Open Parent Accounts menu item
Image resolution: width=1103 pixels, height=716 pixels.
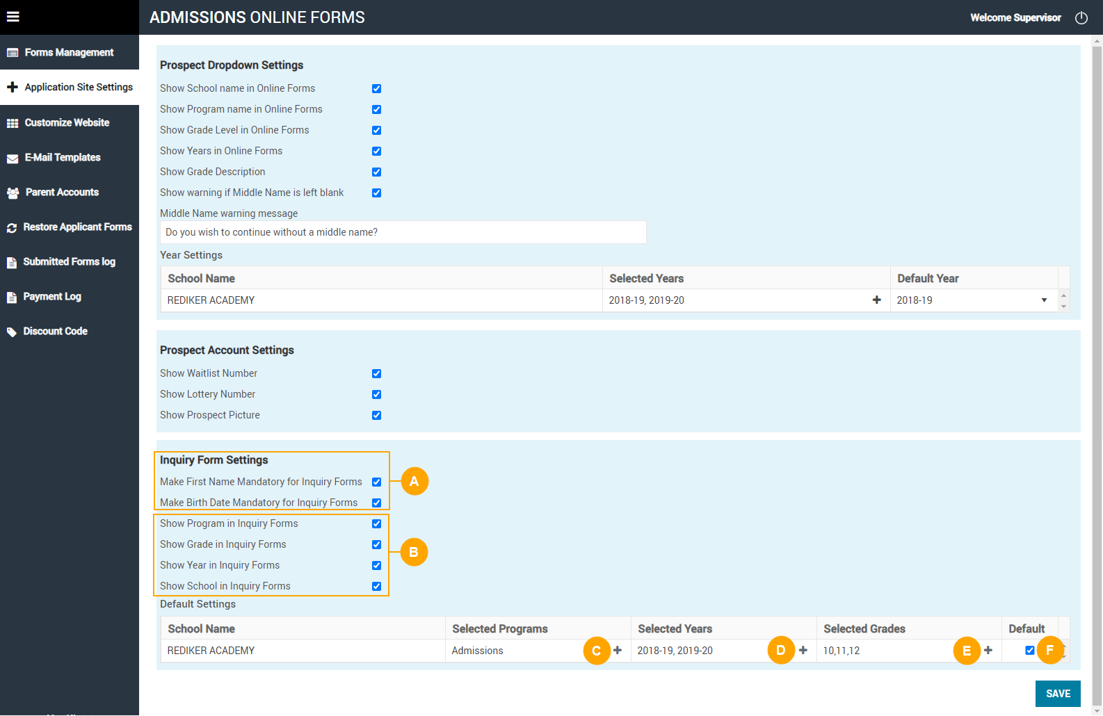coord(70,192)
